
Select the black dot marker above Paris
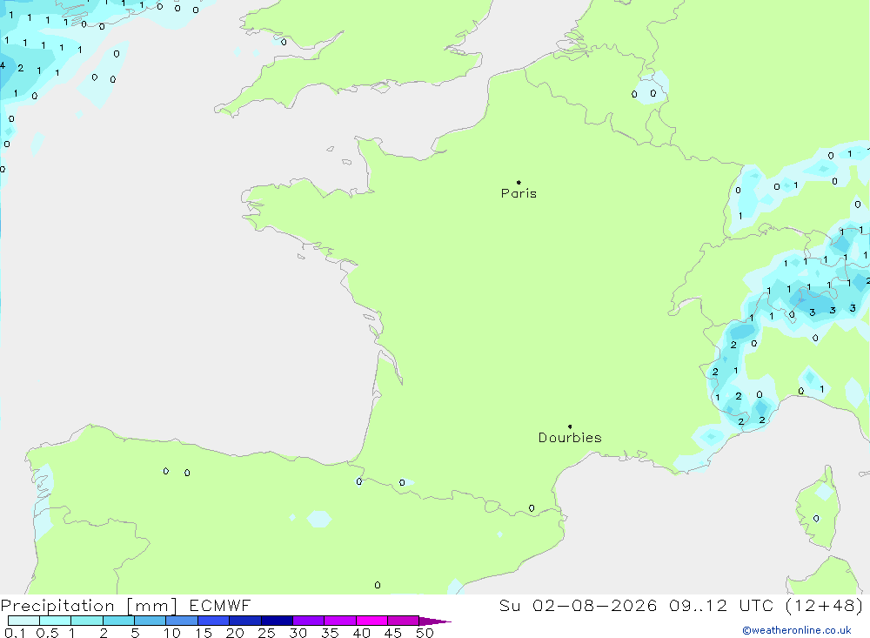coord(519,182)
